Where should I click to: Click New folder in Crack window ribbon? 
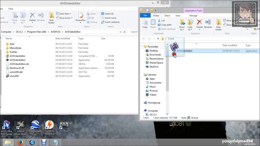click(x=219, y=25)
